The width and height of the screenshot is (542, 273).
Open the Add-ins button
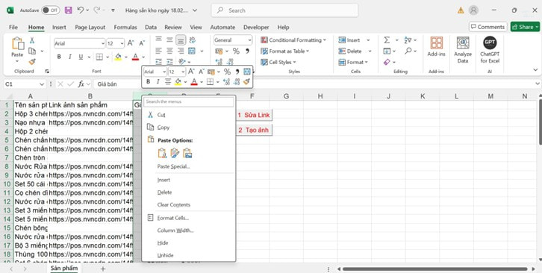436,47
